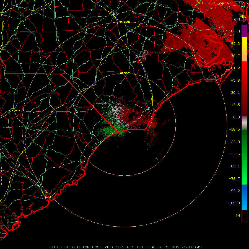This screenshot has height=249, width=249.
Task: Click the 100 NMI range ring label
Action: pos(124,22)
